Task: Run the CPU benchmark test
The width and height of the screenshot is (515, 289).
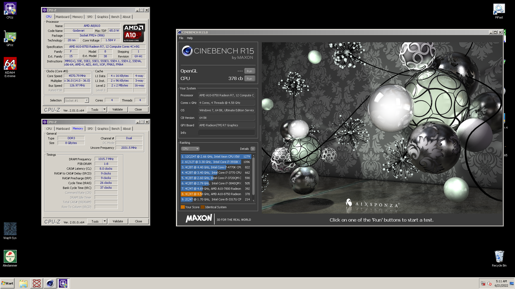Action: coord(249,79)
